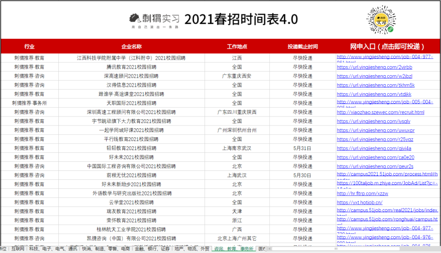The width and height of the screenshot is (441, 253).
Task: Select the 2021春招时间表4.0 title
Action: coord(241,20)
